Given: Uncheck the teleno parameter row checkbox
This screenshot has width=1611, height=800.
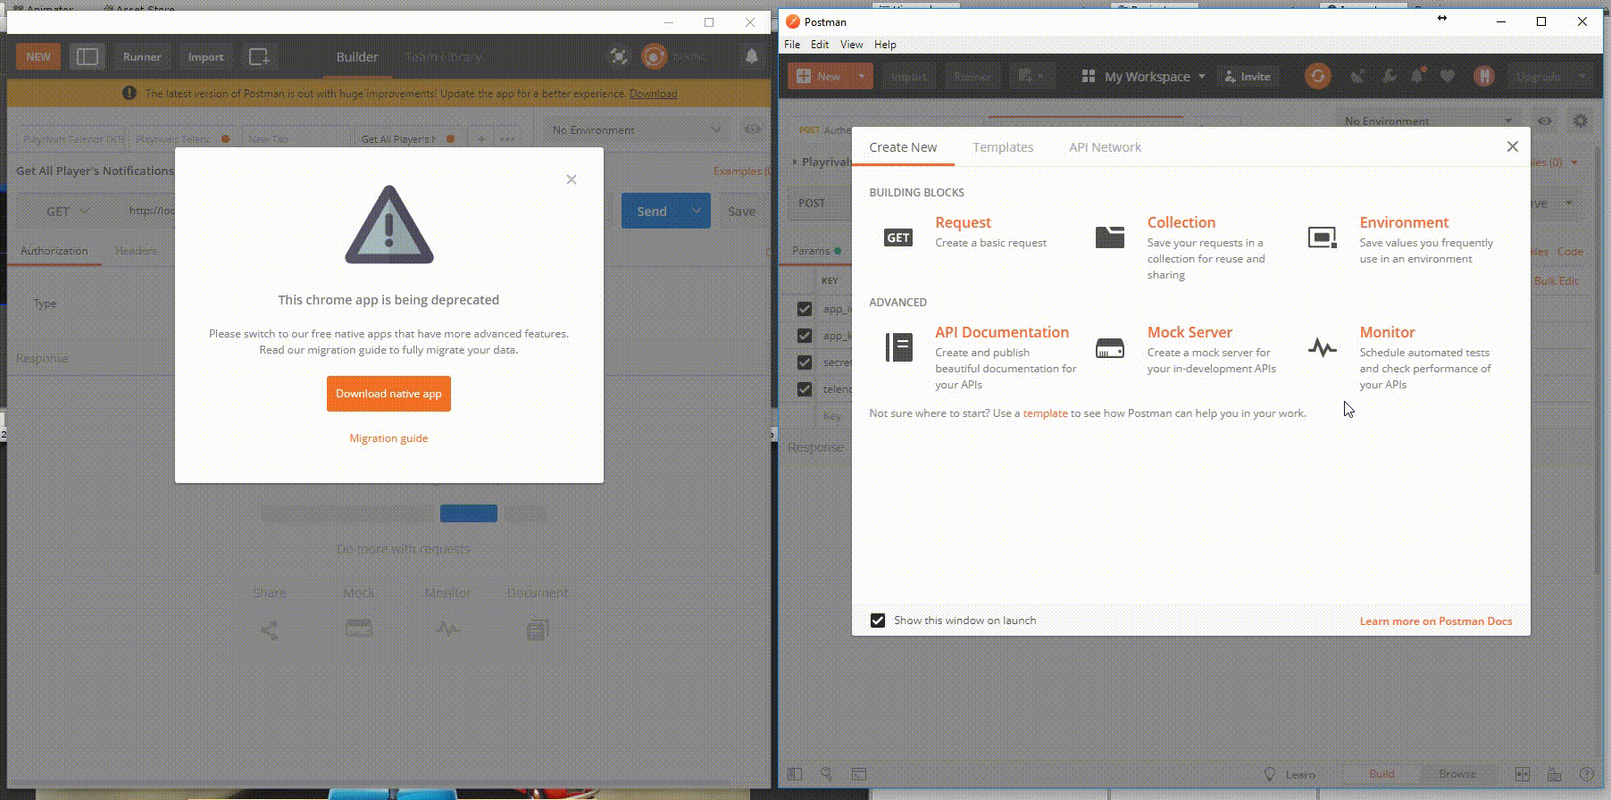Looking at the screenshot, I should click(x=805, y=389).
